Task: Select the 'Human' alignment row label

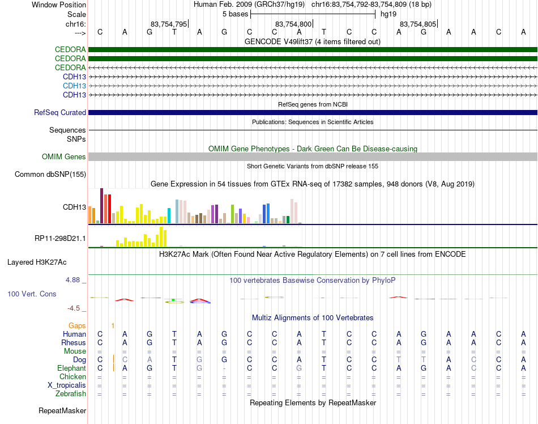Action: tap(74, 334)
